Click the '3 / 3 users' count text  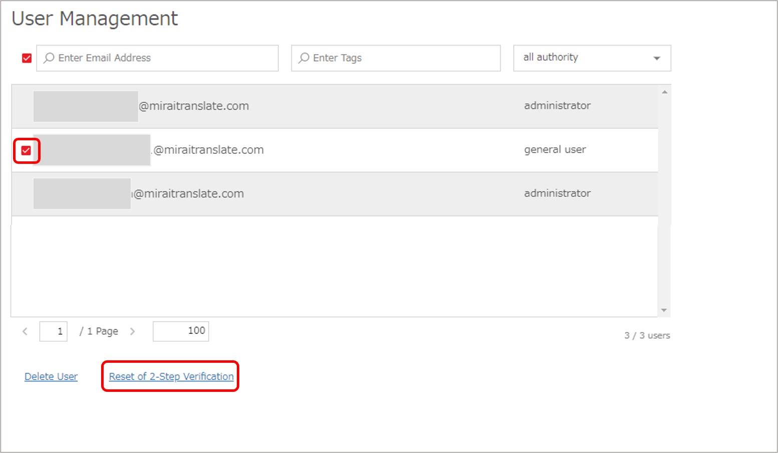point(647,336)
